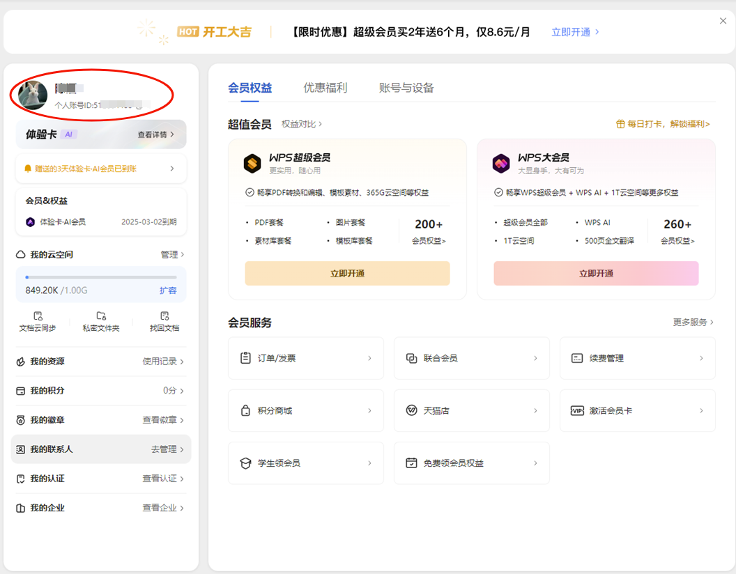Open 联合会员 via its icon
736x574 pixels.
tap(411, 358)
